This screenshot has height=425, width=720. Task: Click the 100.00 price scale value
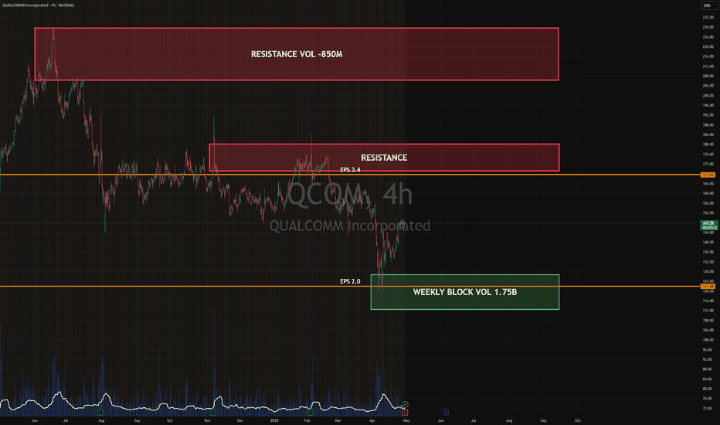[x=708, y=340]
